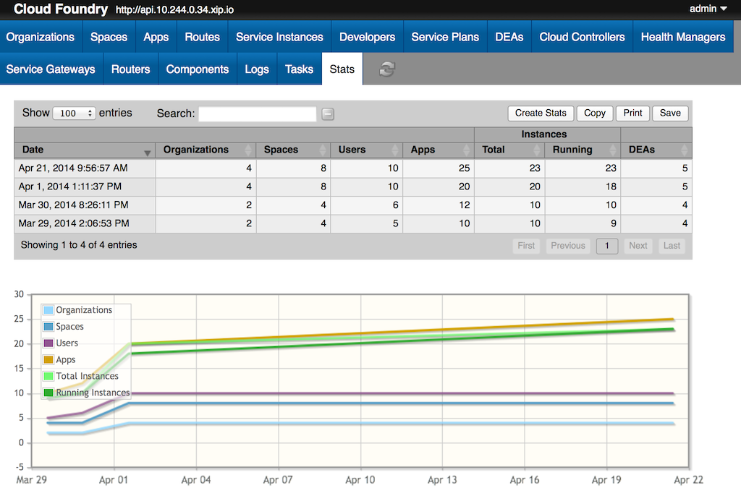Click the Running Instances legend swatch

coord(48,393)
